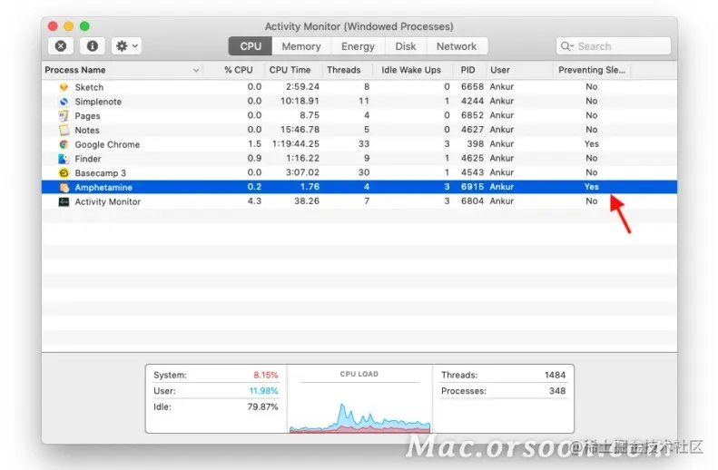Click the Basecamp 3 app icon

point(64,173)
